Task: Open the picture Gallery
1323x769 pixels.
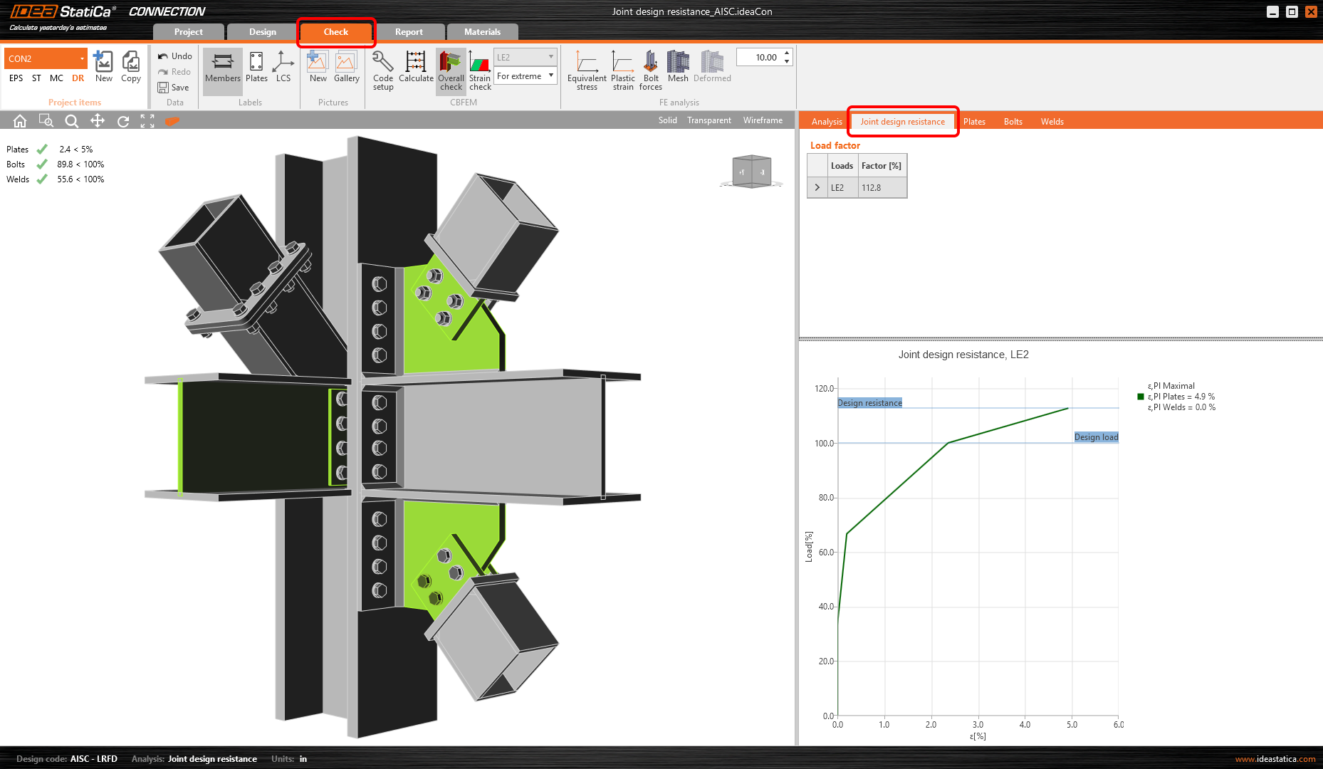Action: tap(346, 68)
